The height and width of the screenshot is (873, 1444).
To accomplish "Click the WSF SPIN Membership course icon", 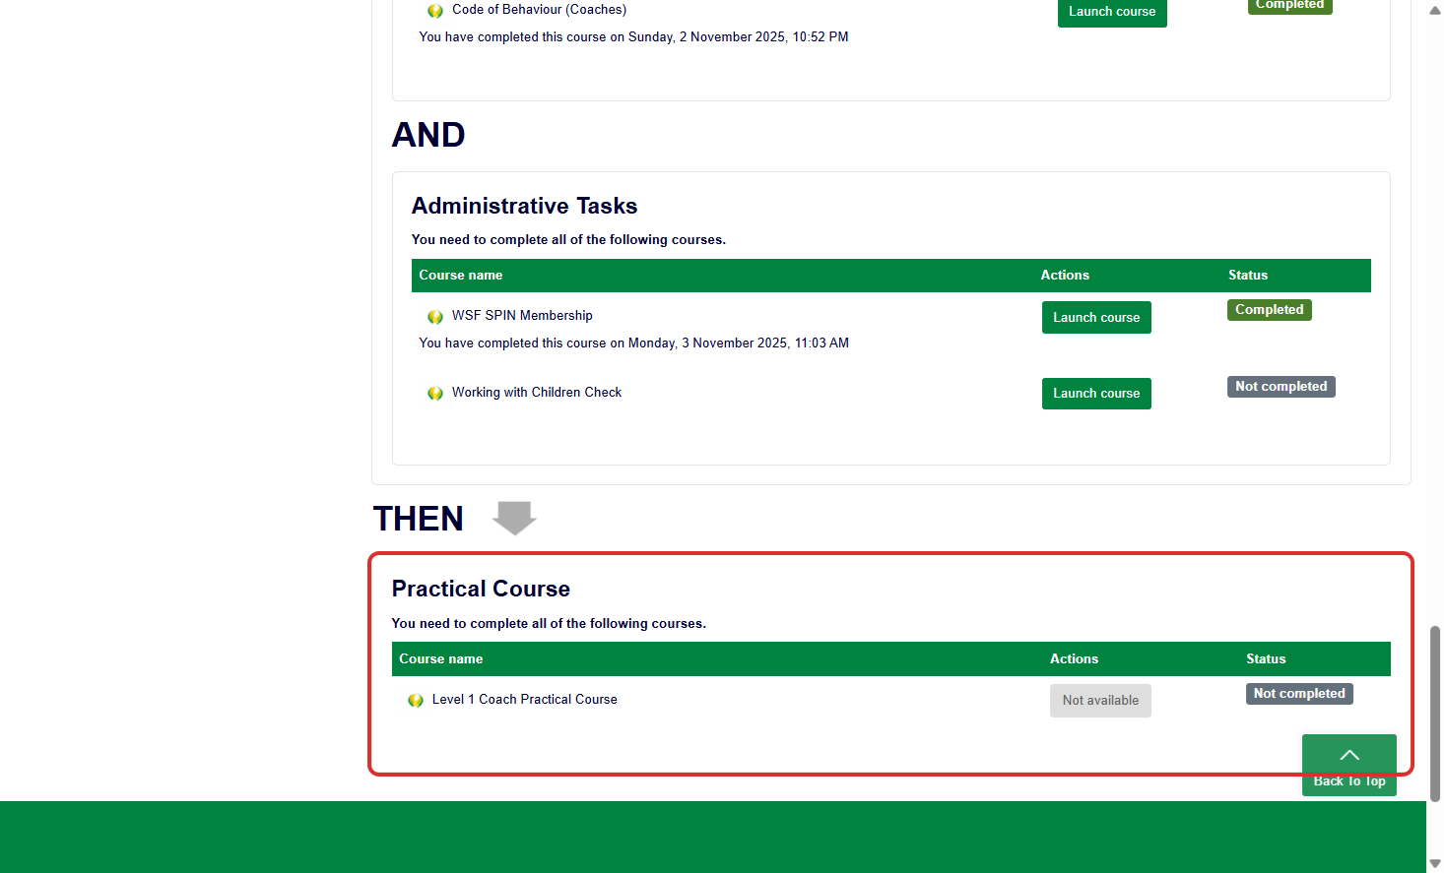I will [x=434, y=317].
